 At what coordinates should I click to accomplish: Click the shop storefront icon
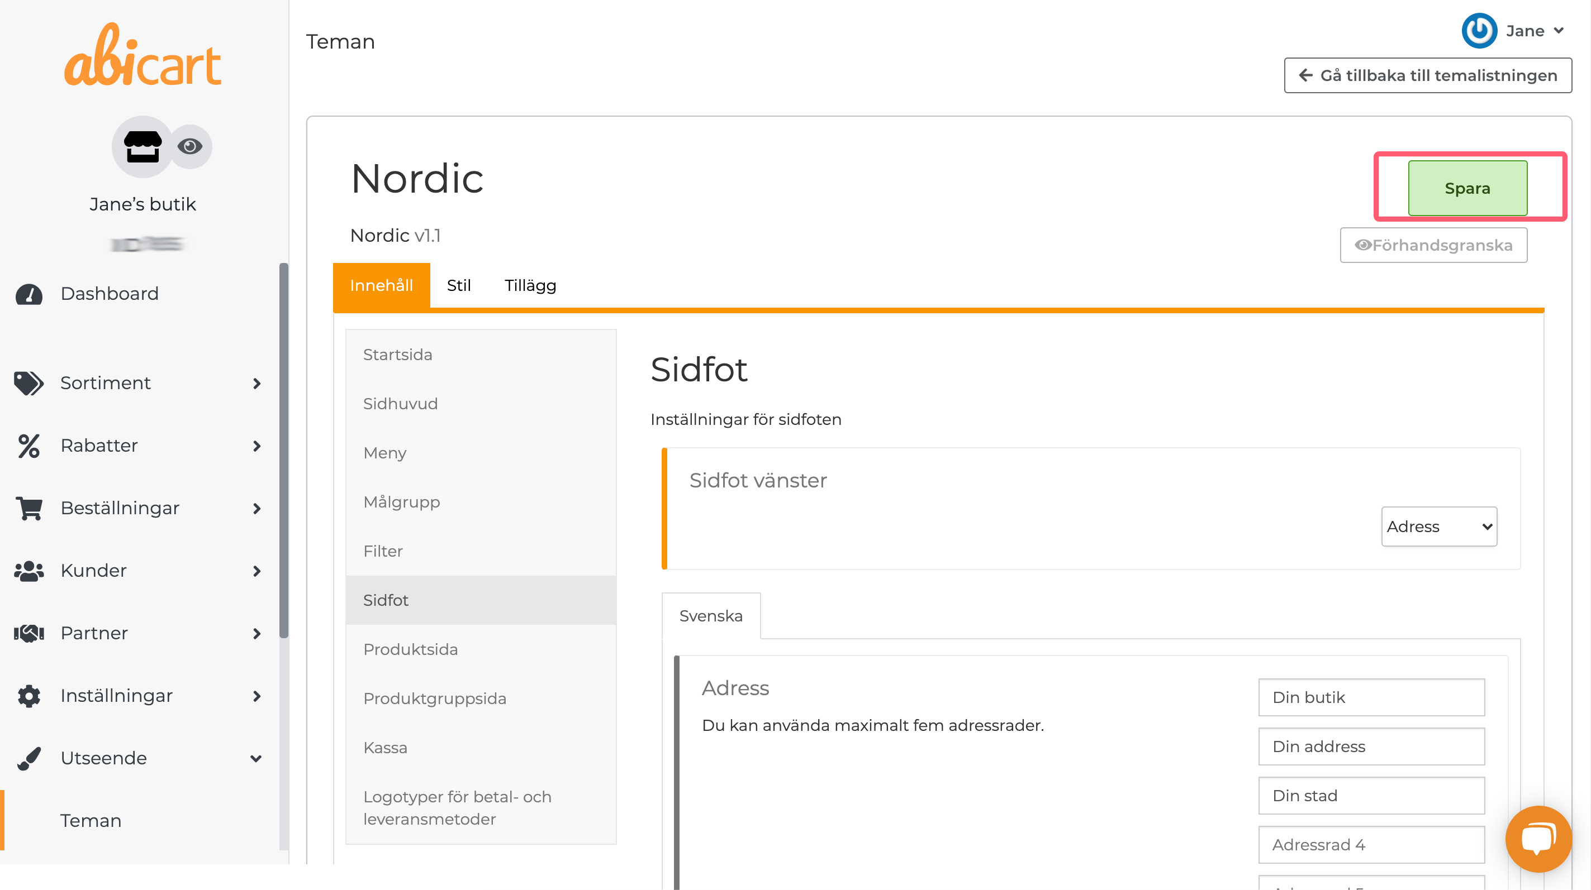pos(143,147)
